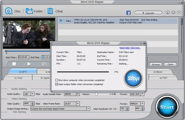Open the 'Need help? Click here.' link
Viewport: 185px width, 120px height.
tap(130, 48)
